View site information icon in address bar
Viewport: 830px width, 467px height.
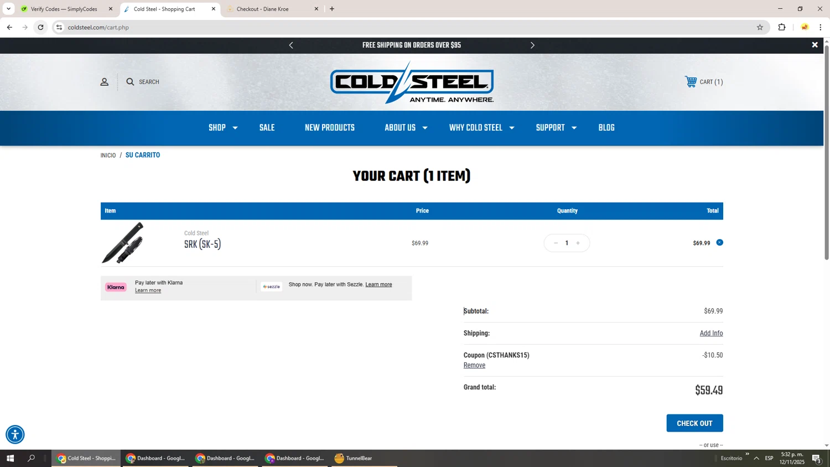[x=59, y=27]
